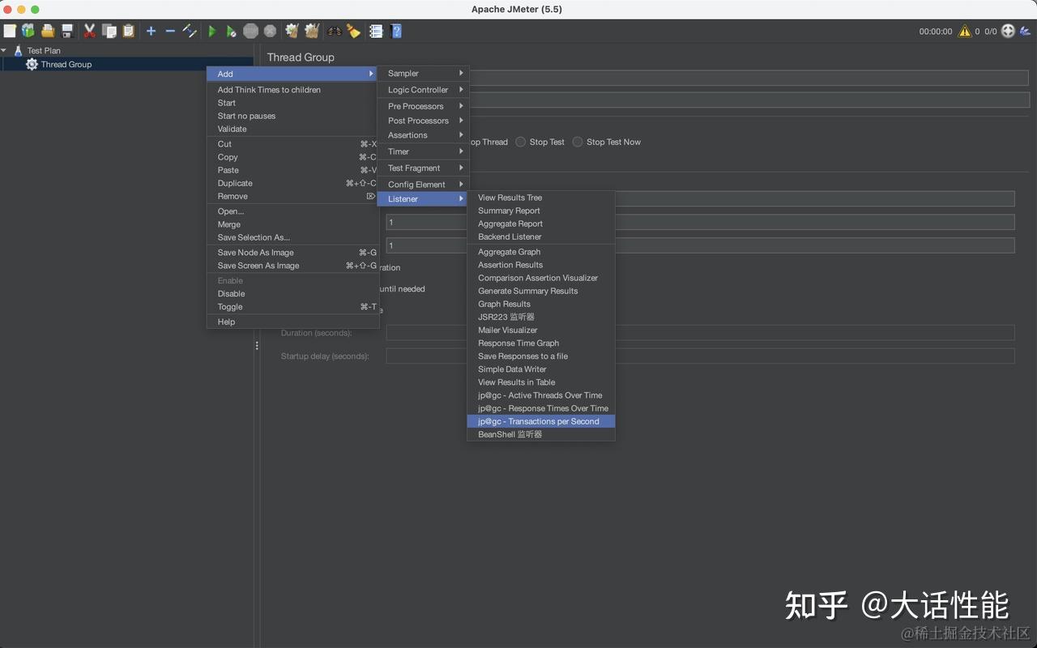
Task: Choose Remove in the context menu
Action: coord(292,196)
